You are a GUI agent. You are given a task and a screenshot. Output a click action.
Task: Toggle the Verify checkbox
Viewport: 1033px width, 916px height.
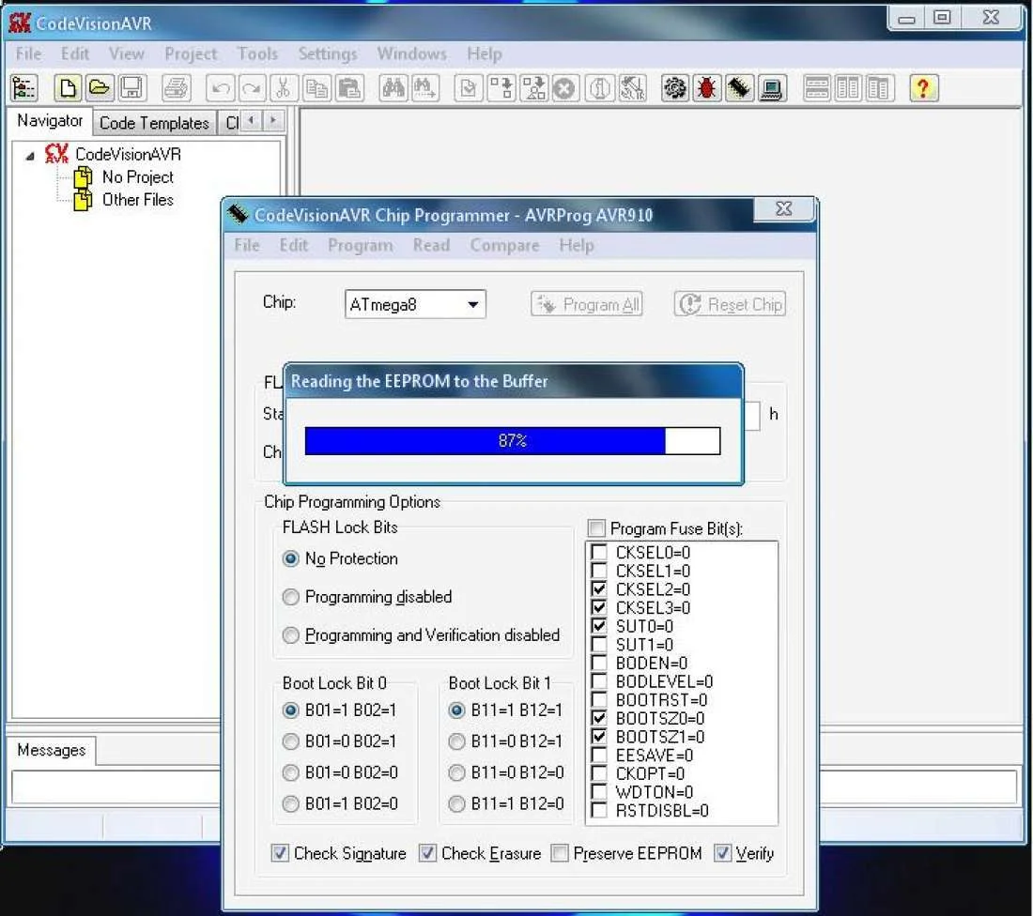point(723,853)
